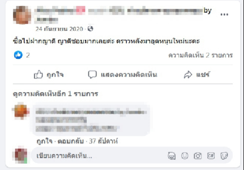The height and width of the screenshot is (170, 244).
Task: Click the thumbs-up ถูกใจ button
Action: tap(49, 75)
